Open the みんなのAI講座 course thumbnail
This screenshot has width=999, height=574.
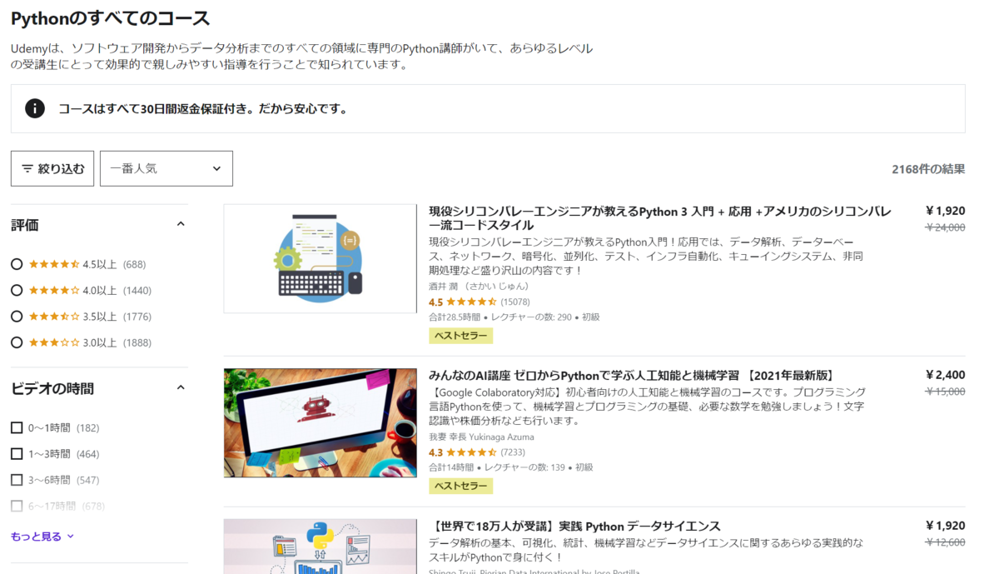pyautogui.click(x=321, y=422)
